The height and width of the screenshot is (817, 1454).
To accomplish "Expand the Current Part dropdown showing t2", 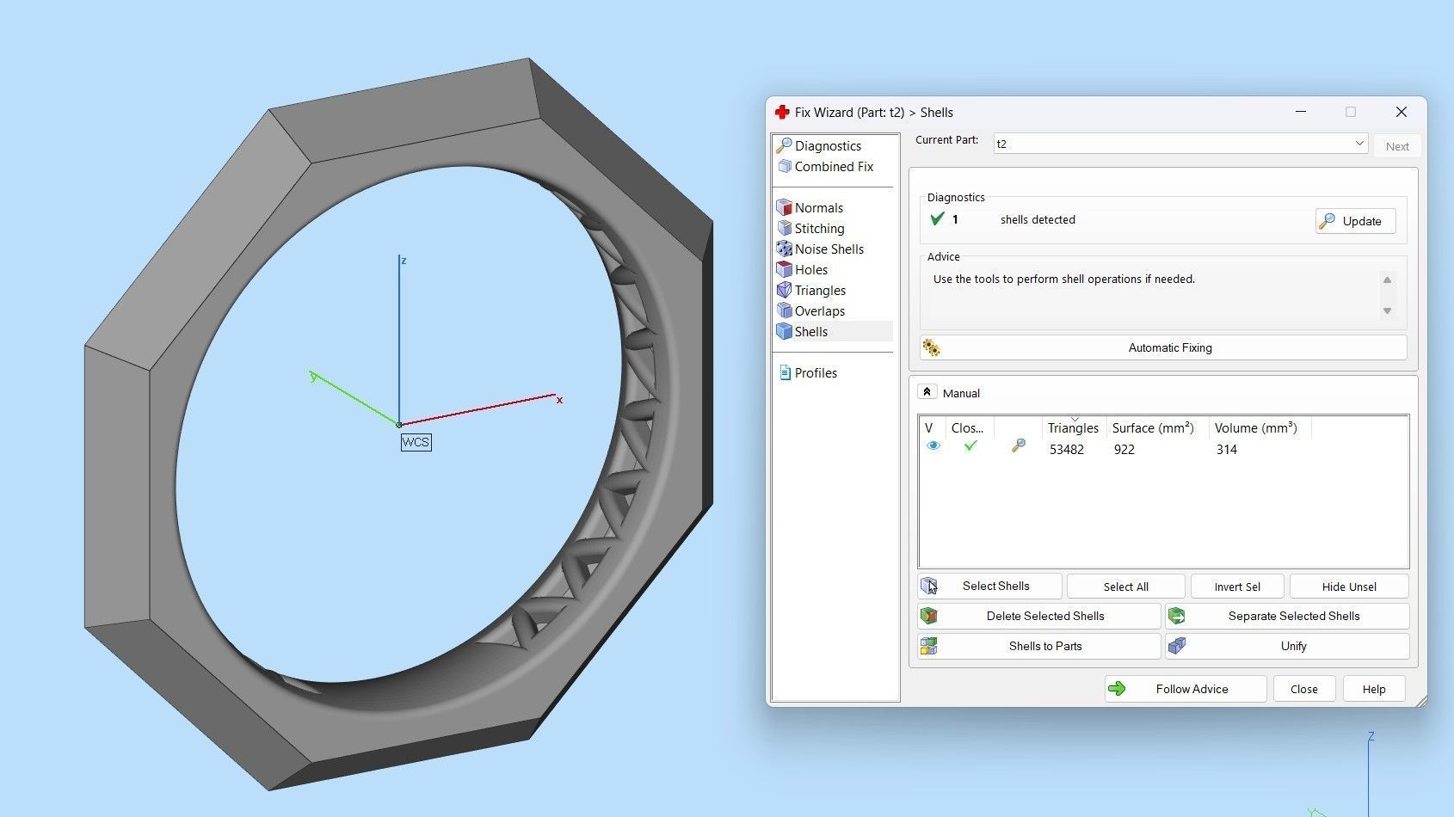I will pos(1180,144).
